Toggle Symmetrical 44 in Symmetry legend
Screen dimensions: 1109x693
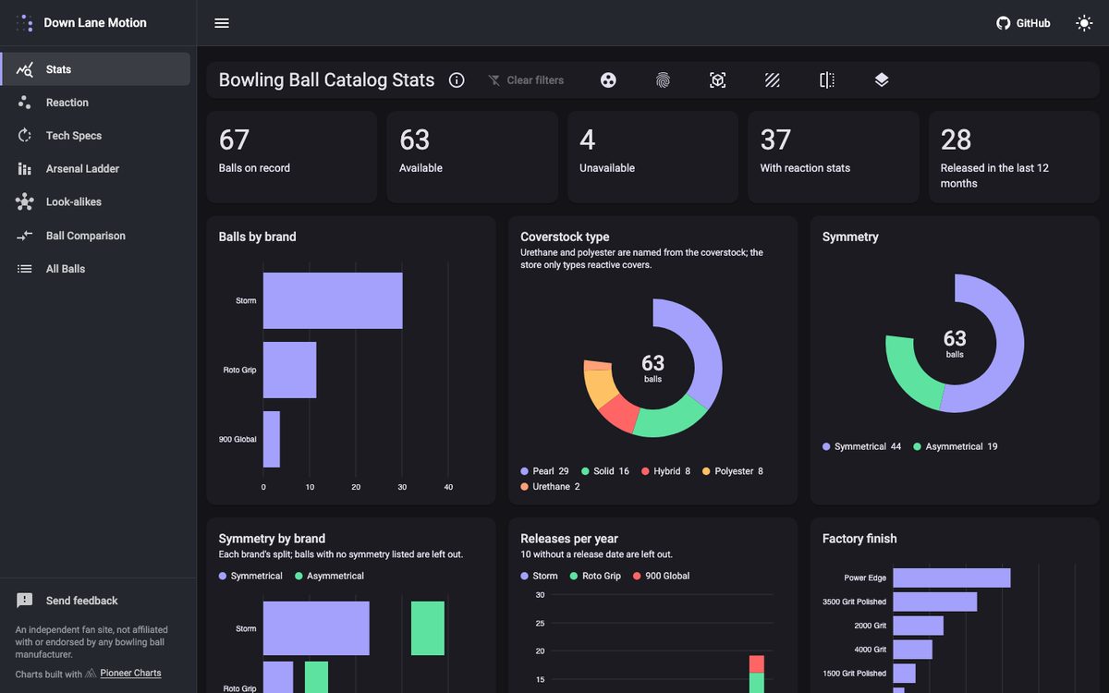[862, 446]
